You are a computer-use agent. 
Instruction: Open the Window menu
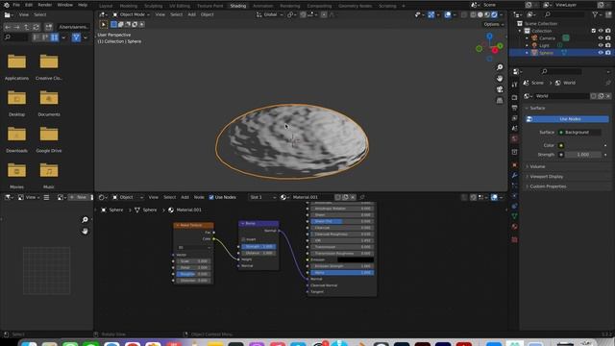64,5
